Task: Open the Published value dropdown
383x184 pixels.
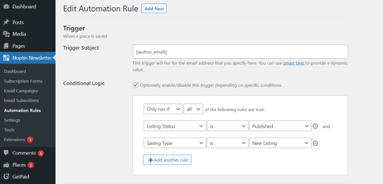Action: pyautogui.click(x=280, y=127)
